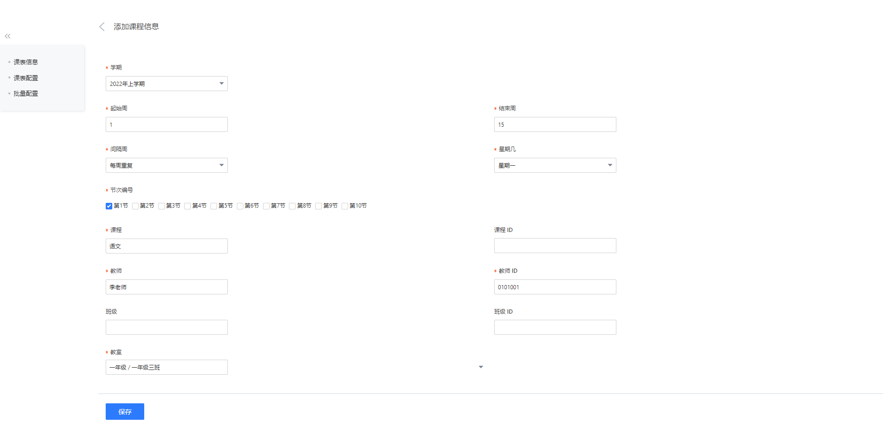Tick the 第10节 checkbox
Image resolution: width=894 pixels, height=424 pixels.
pyautogui.click(x=345, y=206)
